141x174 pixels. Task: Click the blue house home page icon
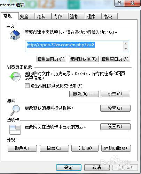click(15, 35)
